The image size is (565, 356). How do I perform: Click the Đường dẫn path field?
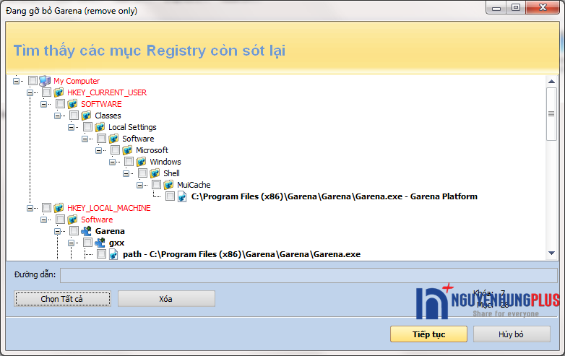[309, 275]
